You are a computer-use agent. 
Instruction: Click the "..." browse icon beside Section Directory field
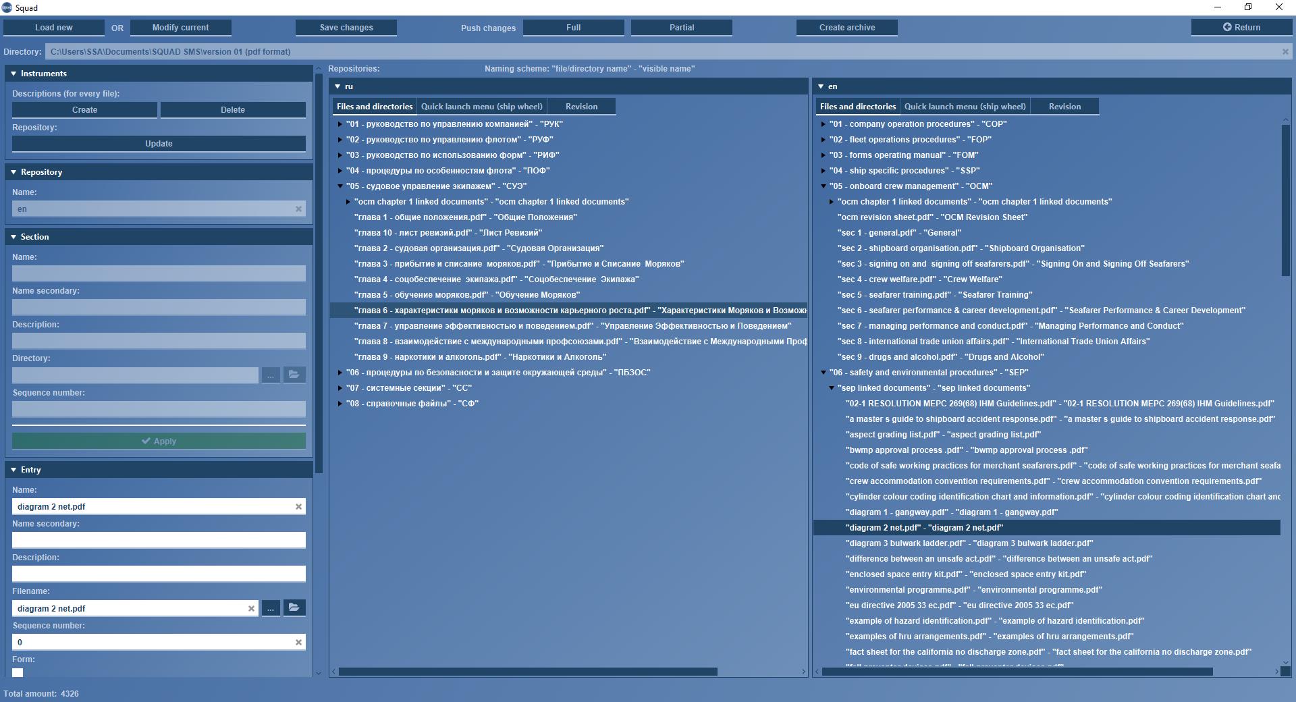[271, 375]
